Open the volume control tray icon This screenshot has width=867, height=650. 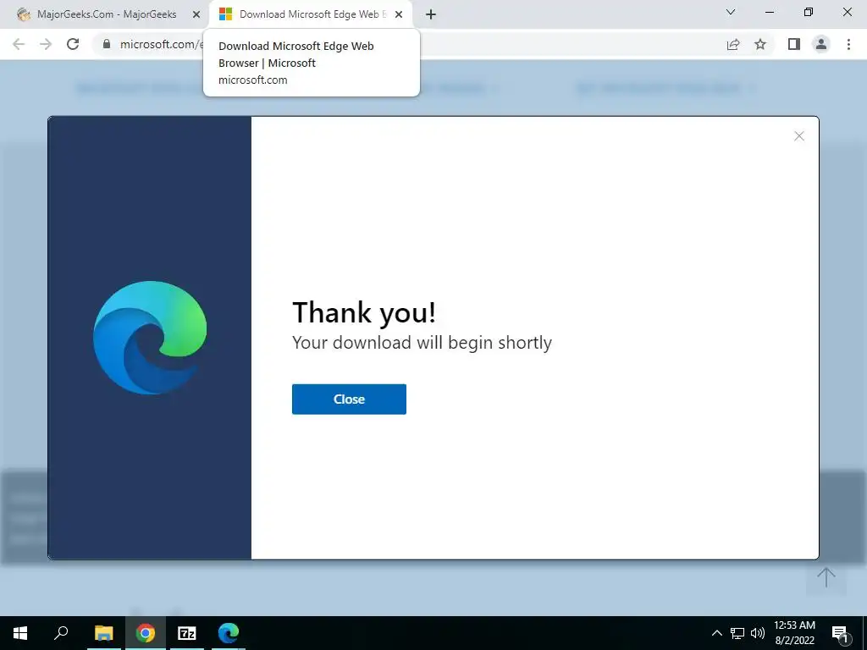point(758,633)
